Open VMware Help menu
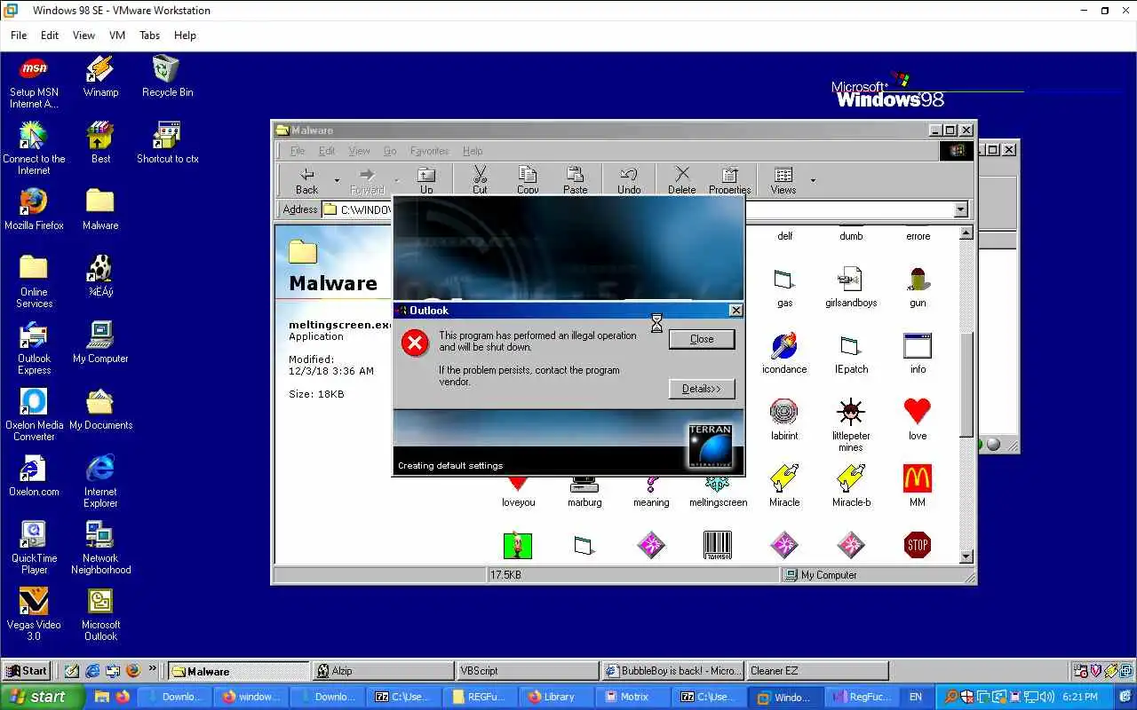Screen dimensions: 1137x710 185,35
